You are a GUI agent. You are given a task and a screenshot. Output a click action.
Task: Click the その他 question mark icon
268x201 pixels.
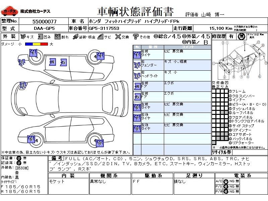135,37
